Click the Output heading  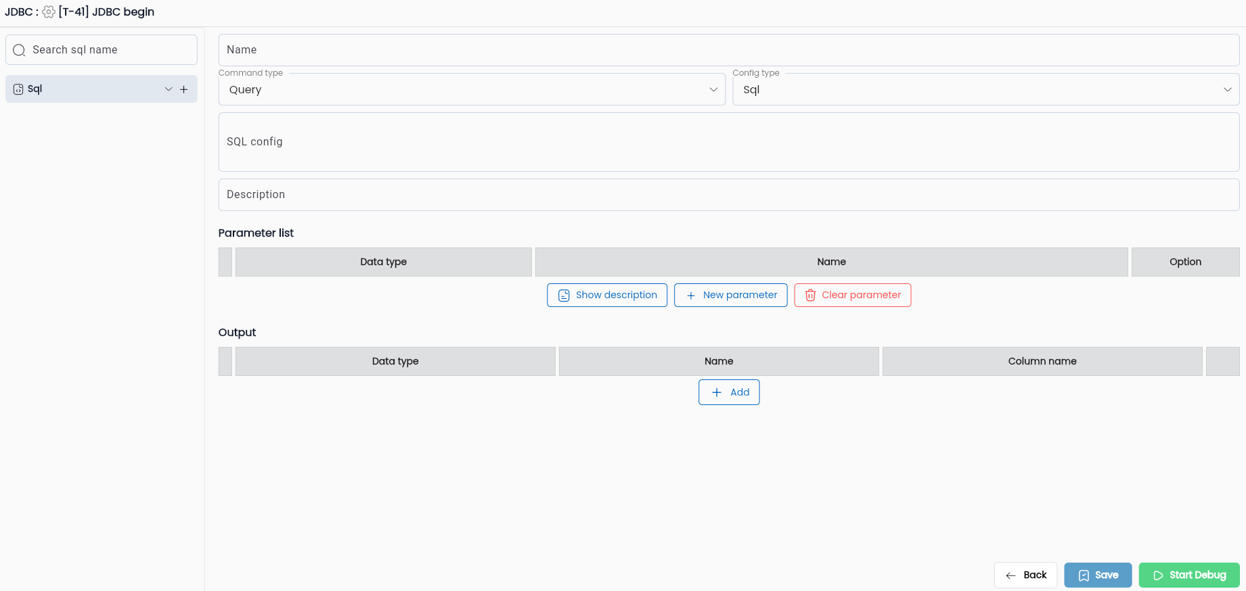237,332
